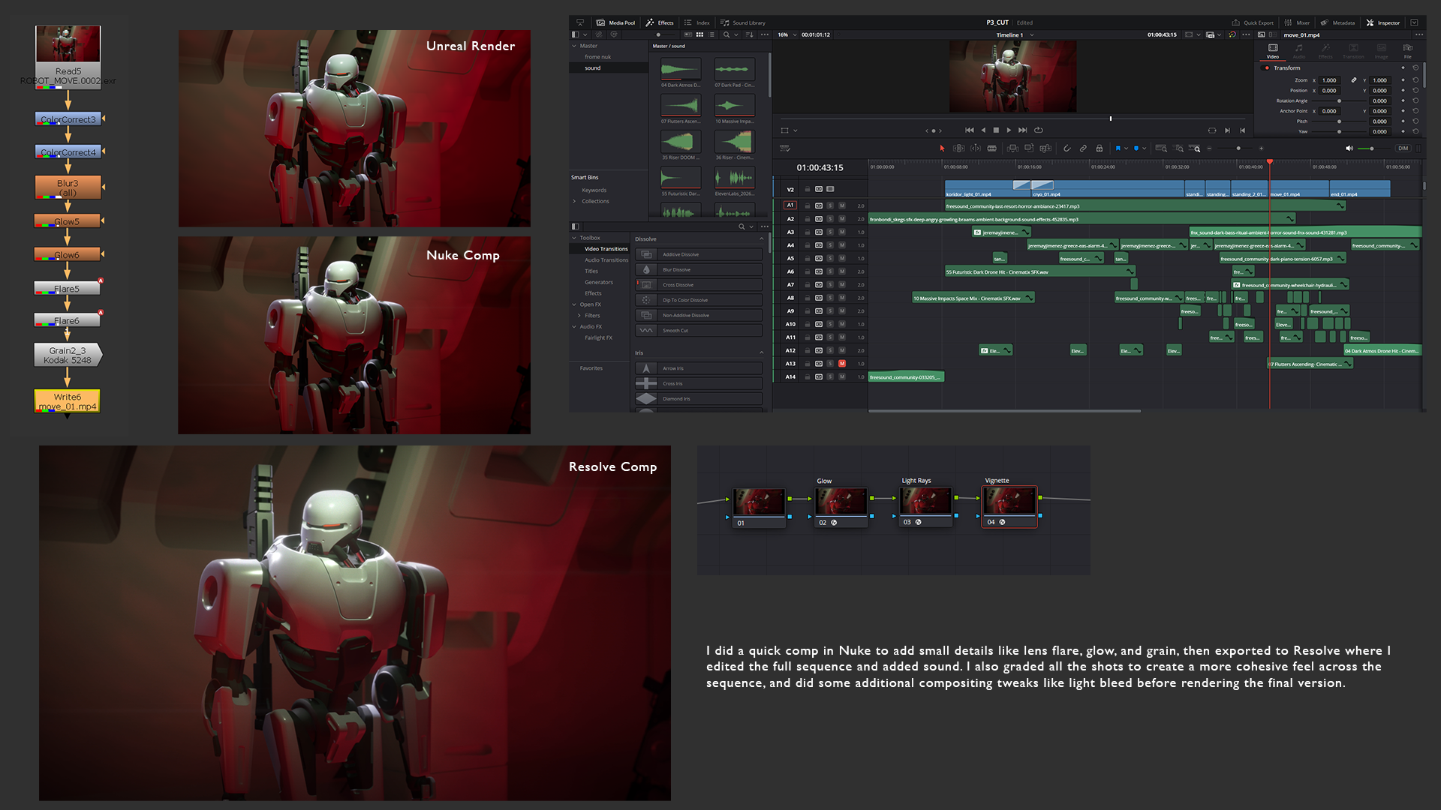Toggle the lock on video track V2
This screenshot has height=810, width=1441.
coord(808,189)
